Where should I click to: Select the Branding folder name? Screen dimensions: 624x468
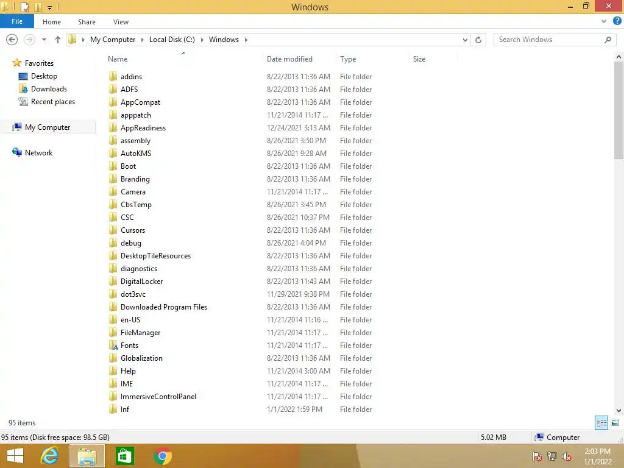pyautogui.click(x=135, y=179)
